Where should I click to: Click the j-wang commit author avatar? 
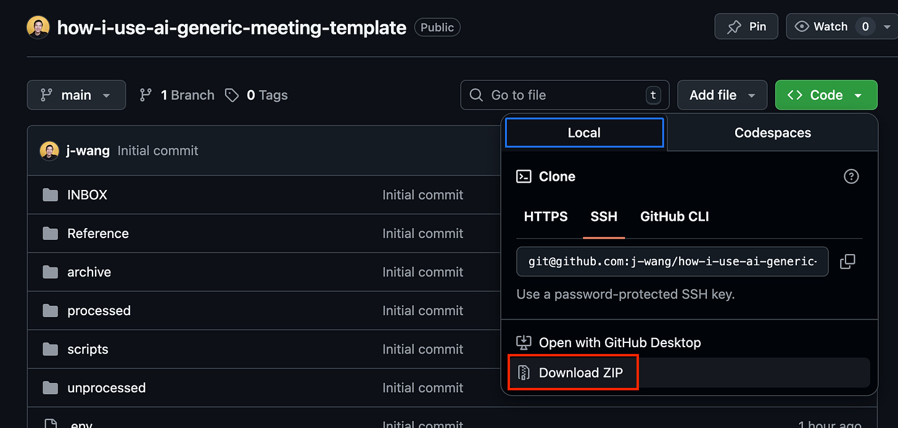(x=49, y=150)
